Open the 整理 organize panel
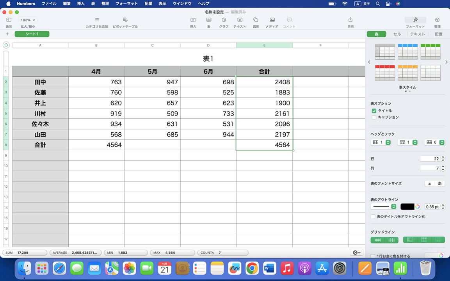Viewport: 450px width, 281px height. 437,22
